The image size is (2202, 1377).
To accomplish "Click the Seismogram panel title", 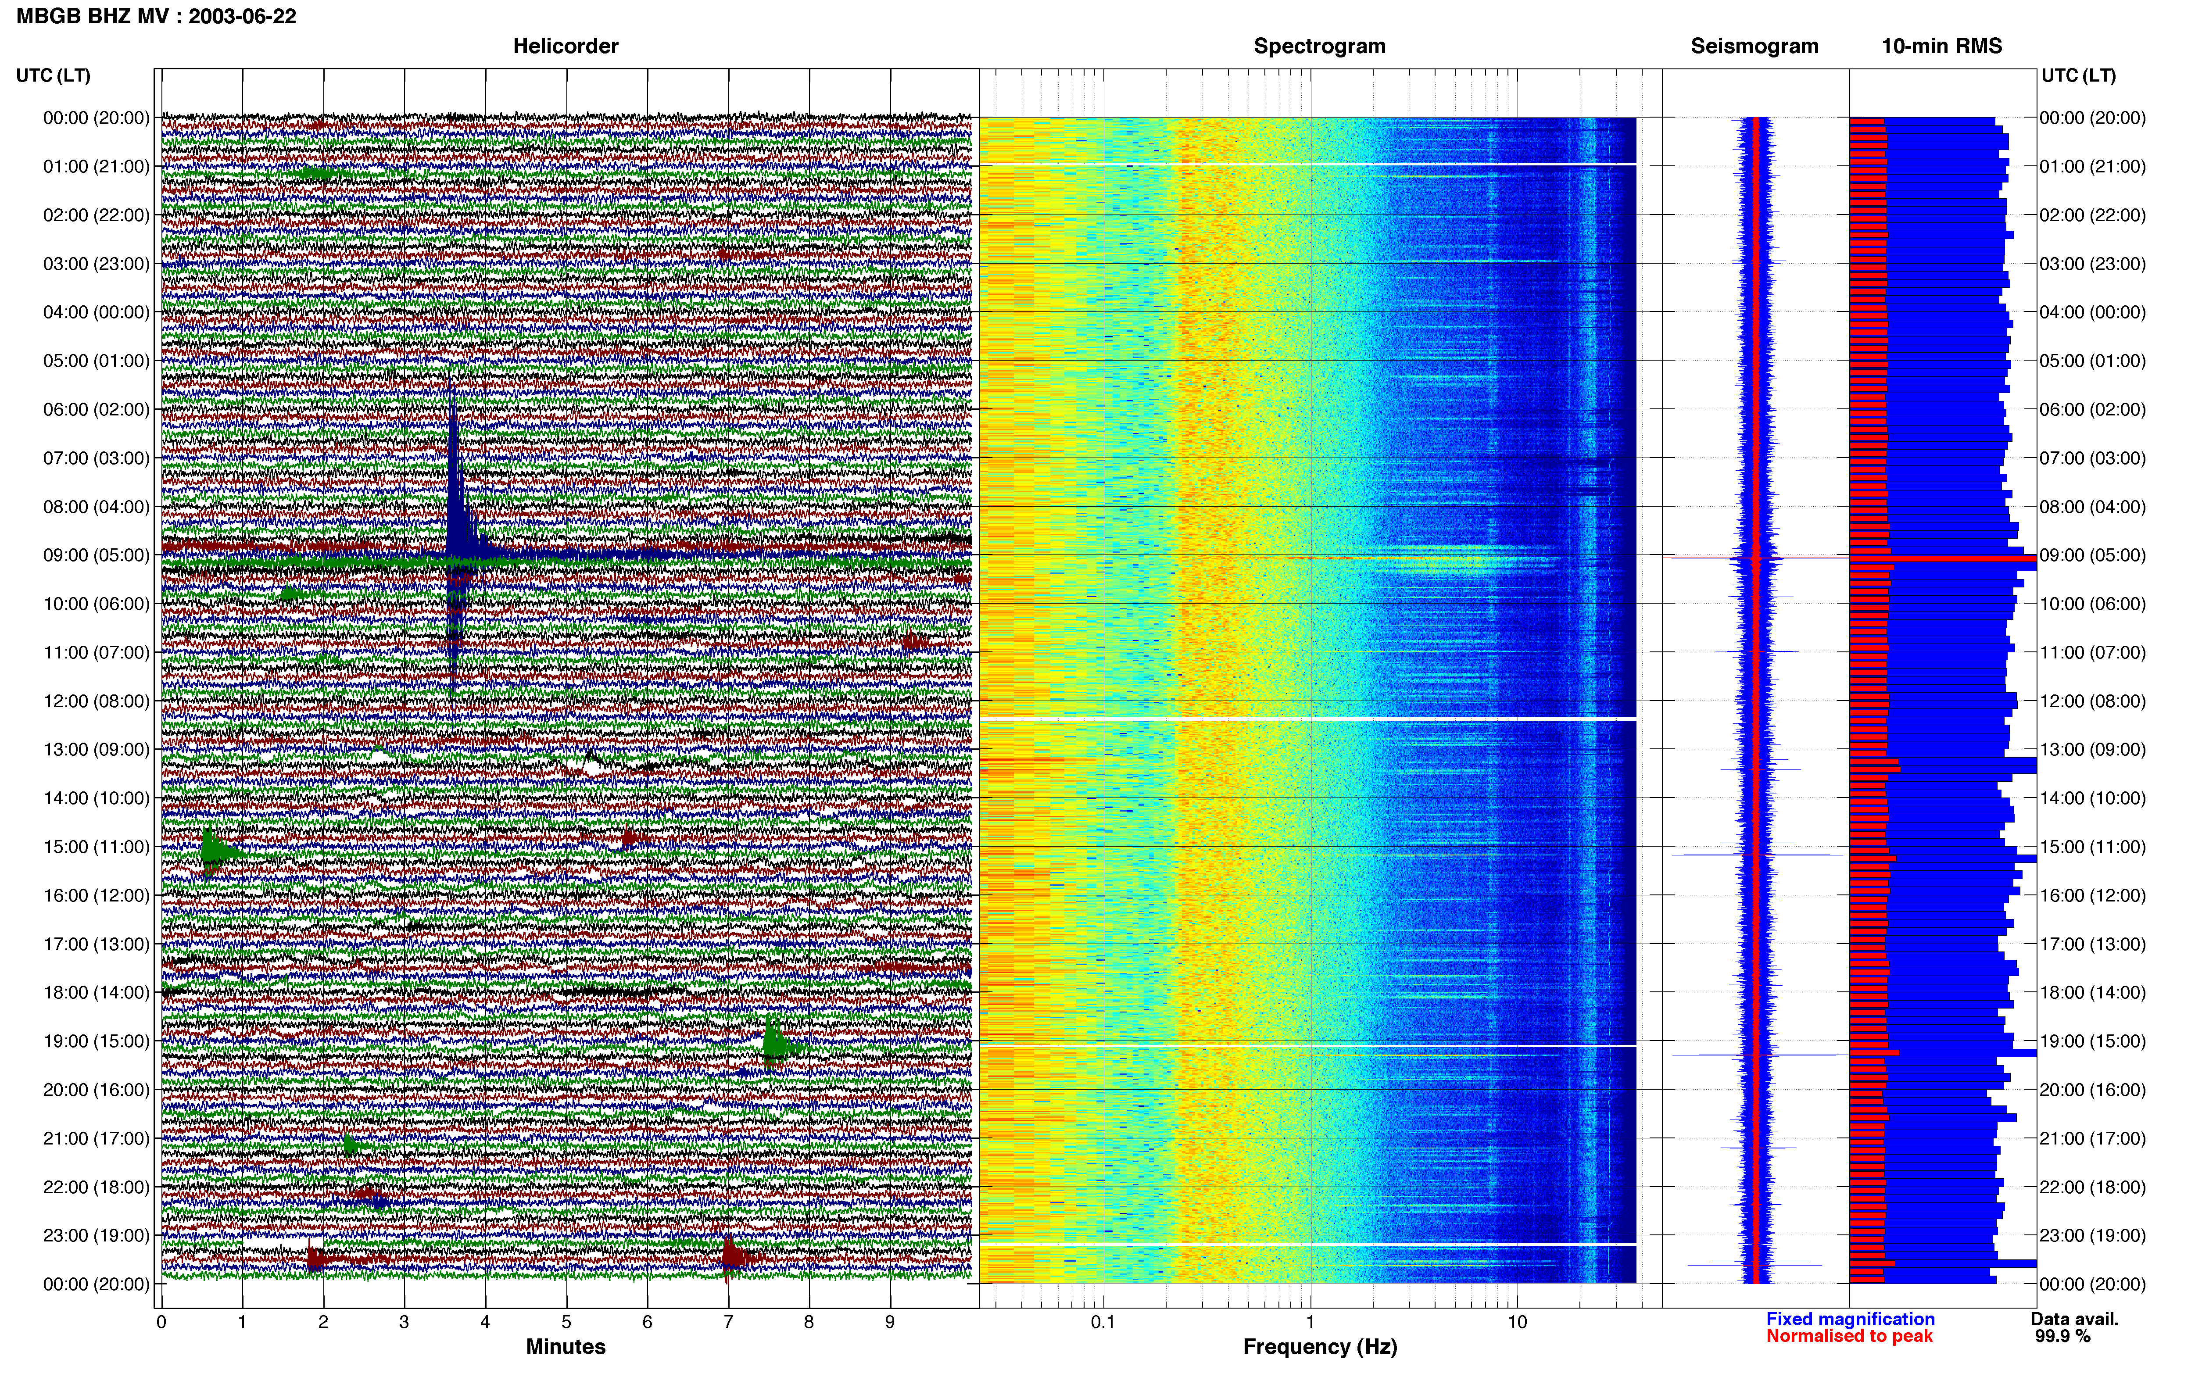I will click(x=1754, y=46).
